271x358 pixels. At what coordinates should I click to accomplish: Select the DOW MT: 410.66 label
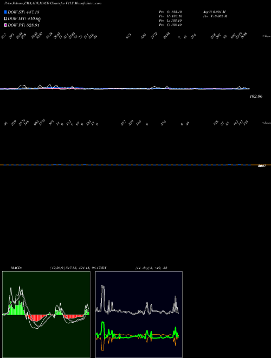coord(24,19)
